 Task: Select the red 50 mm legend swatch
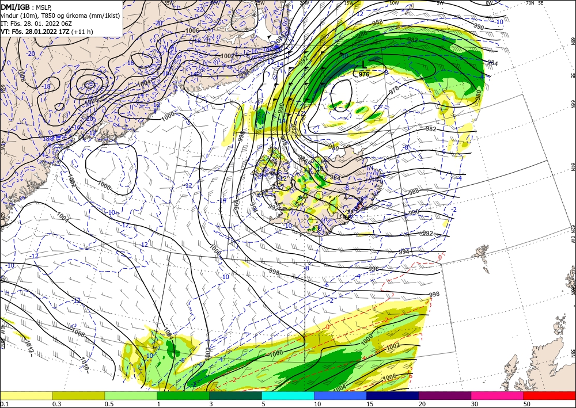[550, 395]
